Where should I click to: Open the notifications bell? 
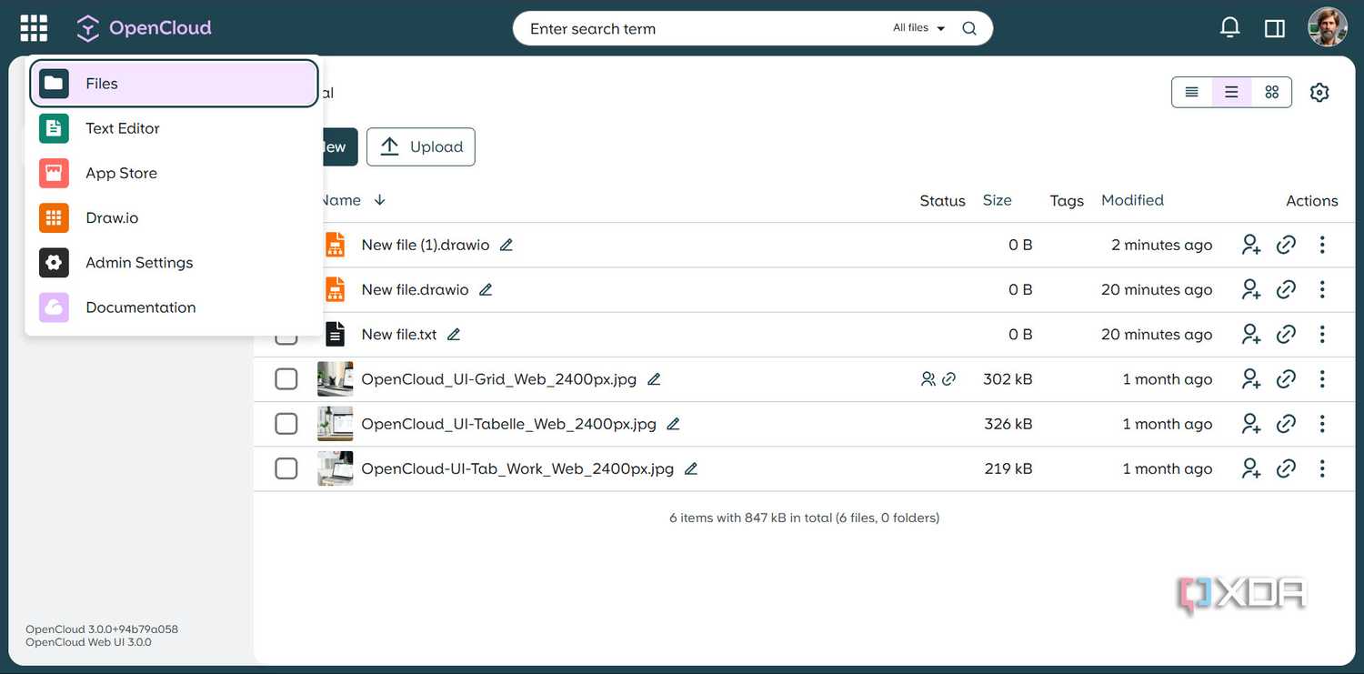pos(1229,28)
